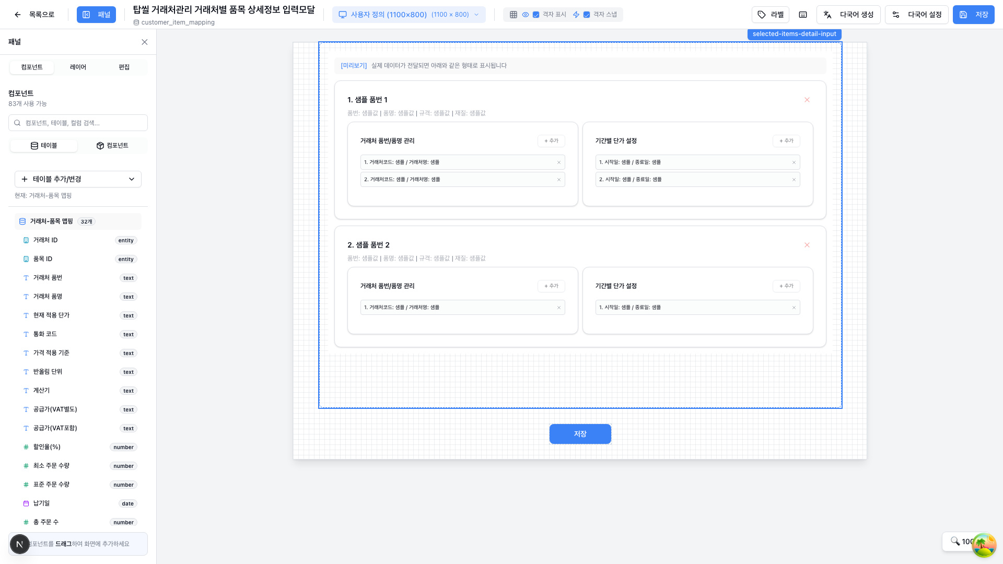Click the 다국어 생성 translate button

[x=848, y=15]
